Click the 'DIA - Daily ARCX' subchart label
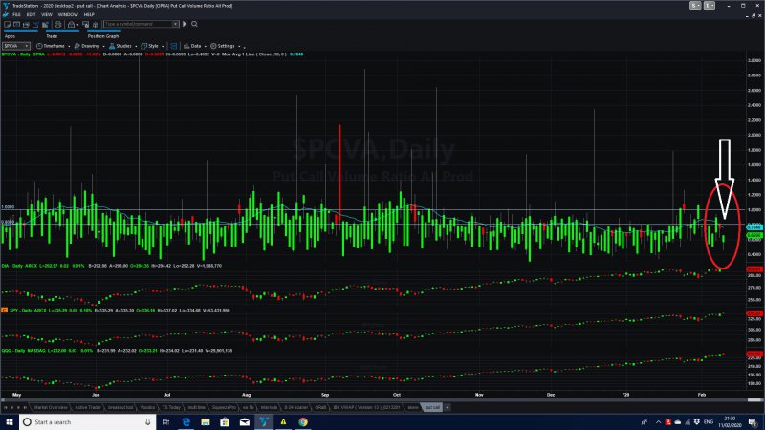 pyautogui.click(x=19, y=266)
